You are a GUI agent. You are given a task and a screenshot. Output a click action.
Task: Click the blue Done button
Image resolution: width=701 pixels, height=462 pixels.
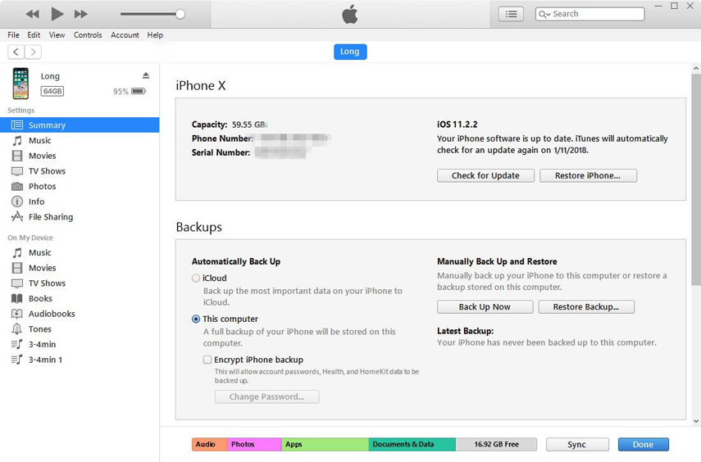(x=644, y=445)
